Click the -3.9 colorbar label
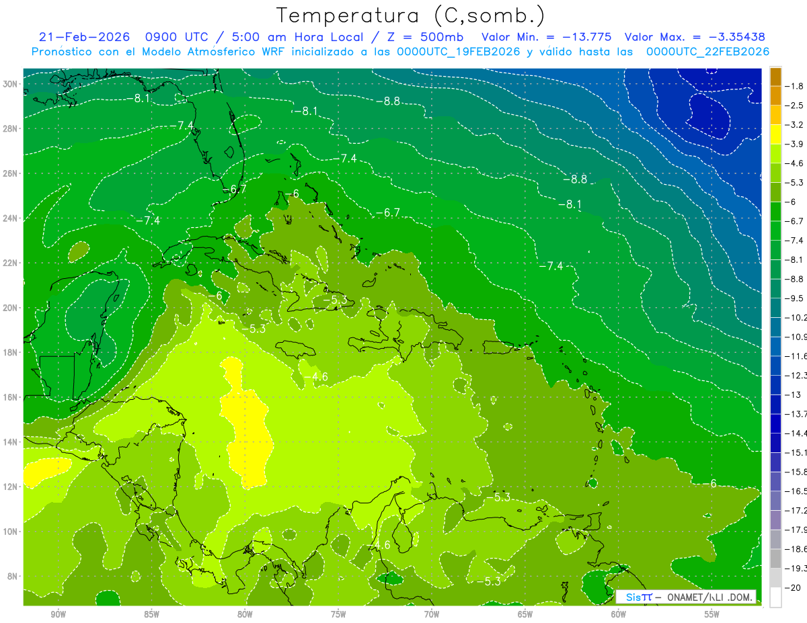The height and width of the screenshot is (623, 807). pyautogui.click(x=794, y=144)
